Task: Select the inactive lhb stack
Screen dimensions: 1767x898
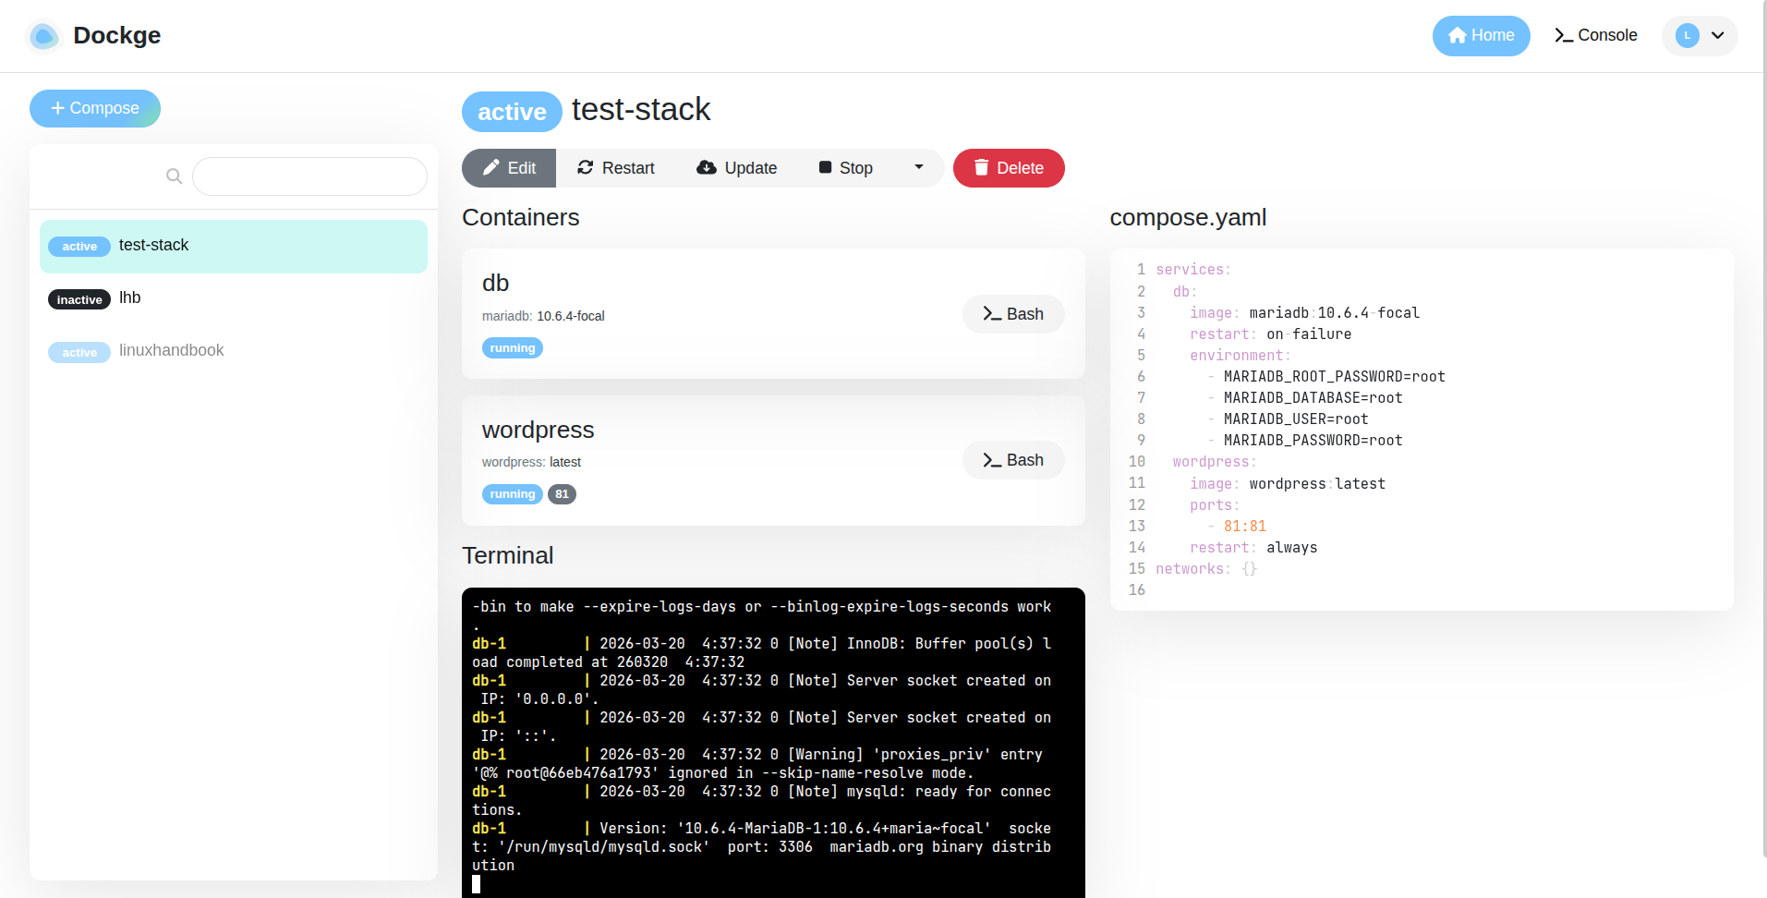Action: 130,297
